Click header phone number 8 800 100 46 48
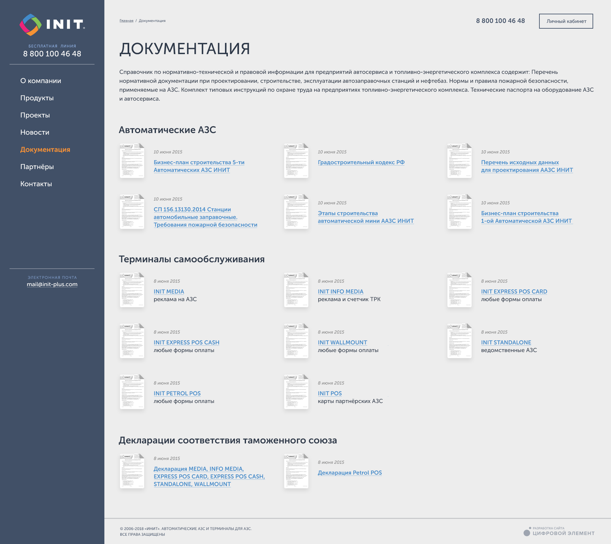 click(x=500, y=21)
